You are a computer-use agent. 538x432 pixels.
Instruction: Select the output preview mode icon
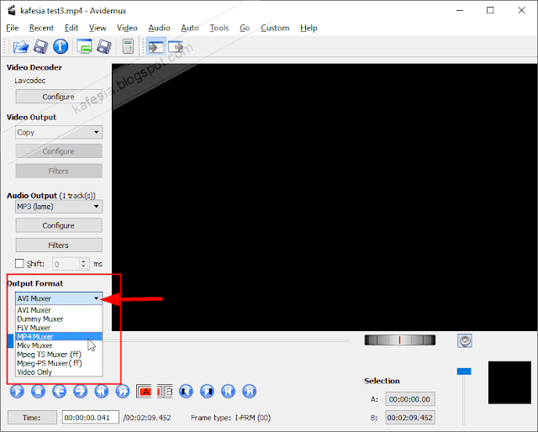tap(176, 46)
